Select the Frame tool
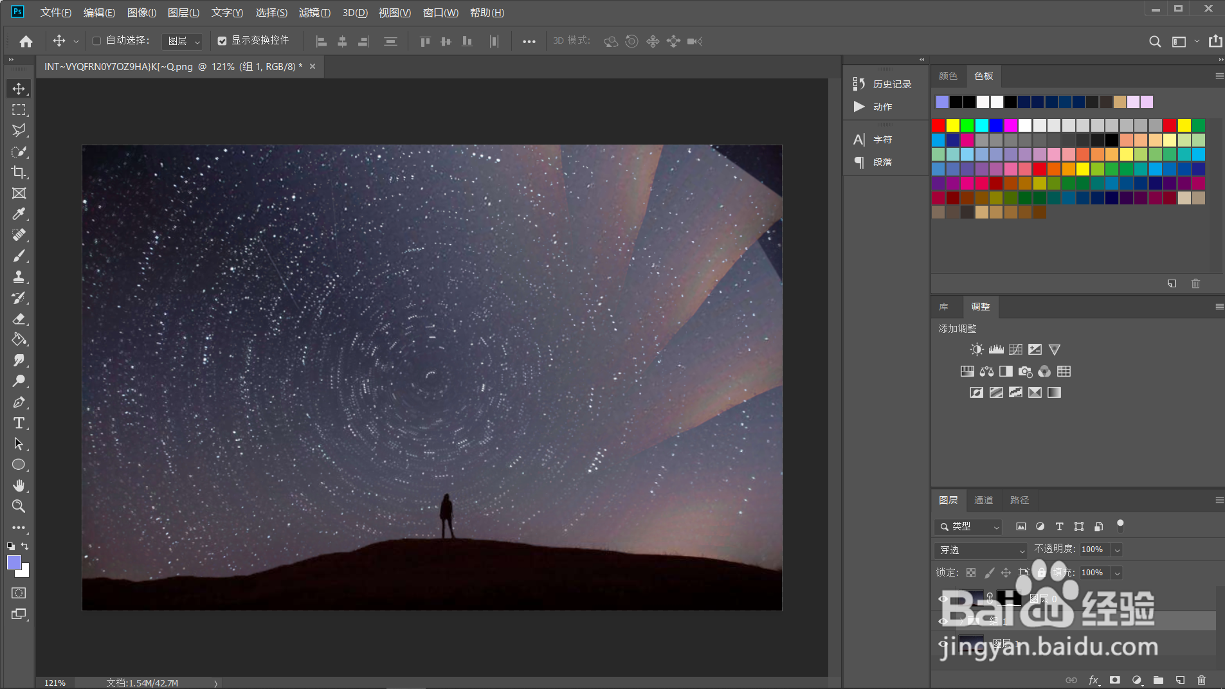 coord(19,193)
